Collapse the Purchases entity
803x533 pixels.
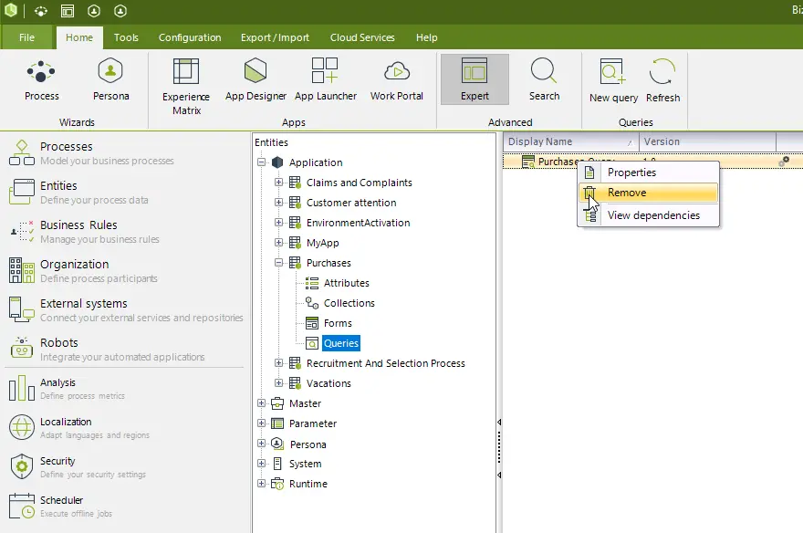278,263
